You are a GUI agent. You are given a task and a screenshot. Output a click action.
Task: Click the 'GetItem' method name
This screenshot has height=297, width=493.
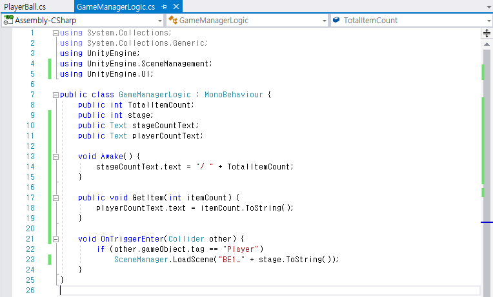pyautogui.click(x=148, y=198)
